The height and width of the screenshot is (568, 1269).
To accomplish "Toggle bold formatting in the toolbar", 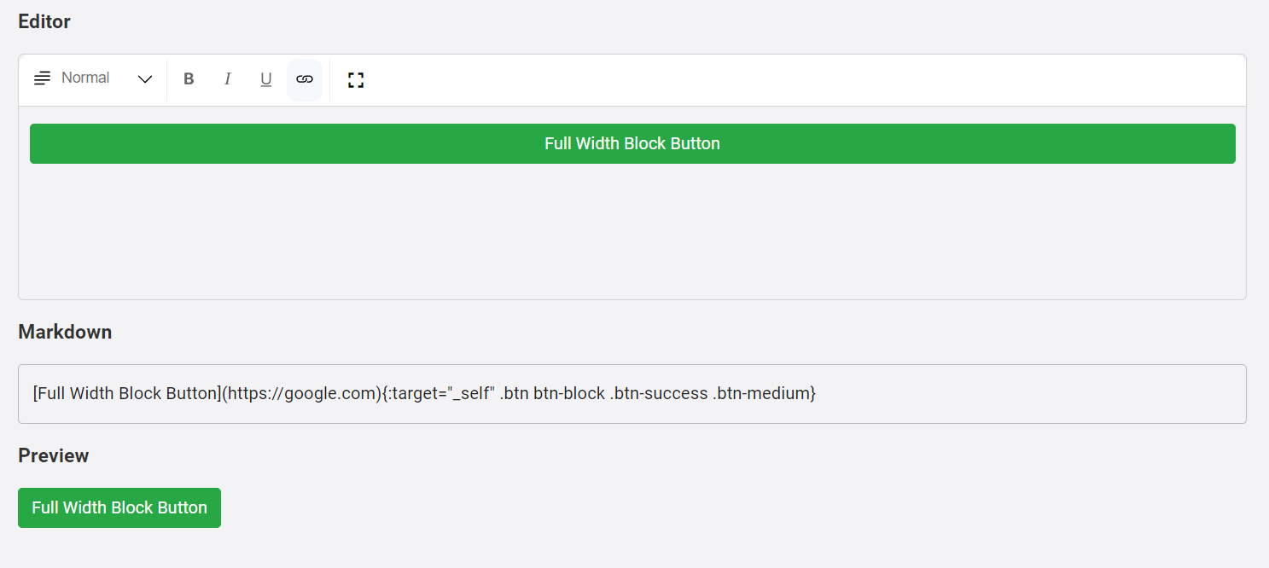I will point(189,78).
